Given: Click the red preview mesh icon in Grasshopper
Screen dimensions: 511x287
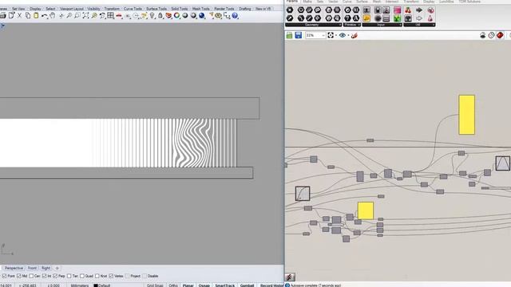Looking at the screenshot, I should [x=500, y=35].
